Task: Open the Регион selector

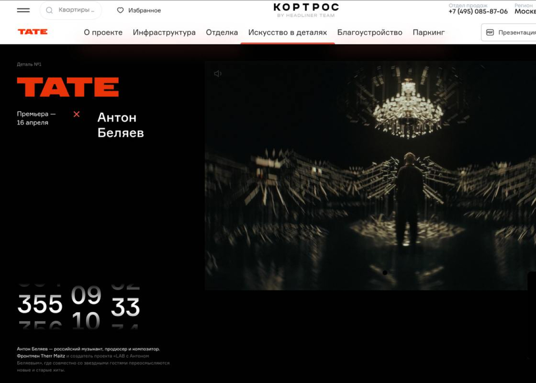Action: coord(525,9)
